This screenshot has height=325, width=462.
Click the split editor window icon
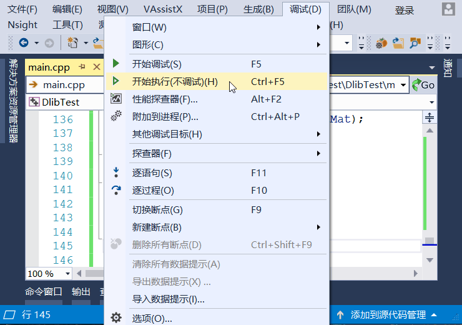coord(430,117)
